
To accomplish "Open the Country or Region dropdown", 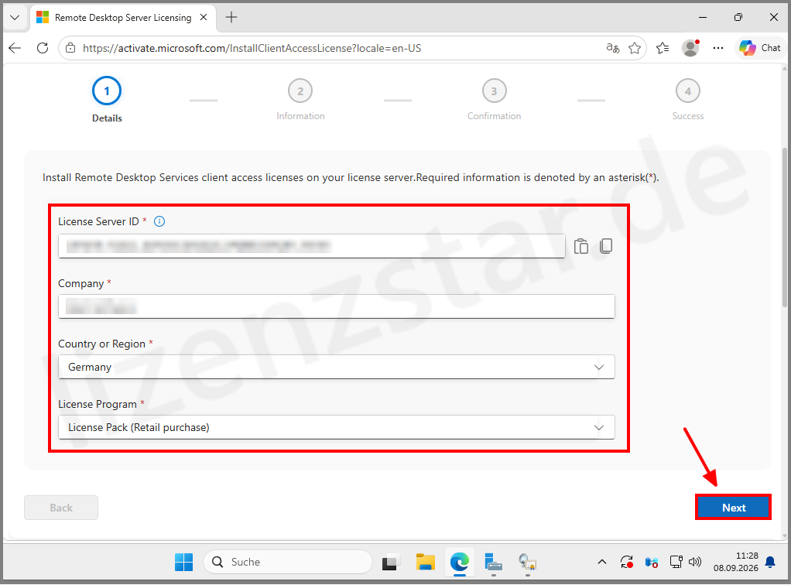I will tap(337, 367).
